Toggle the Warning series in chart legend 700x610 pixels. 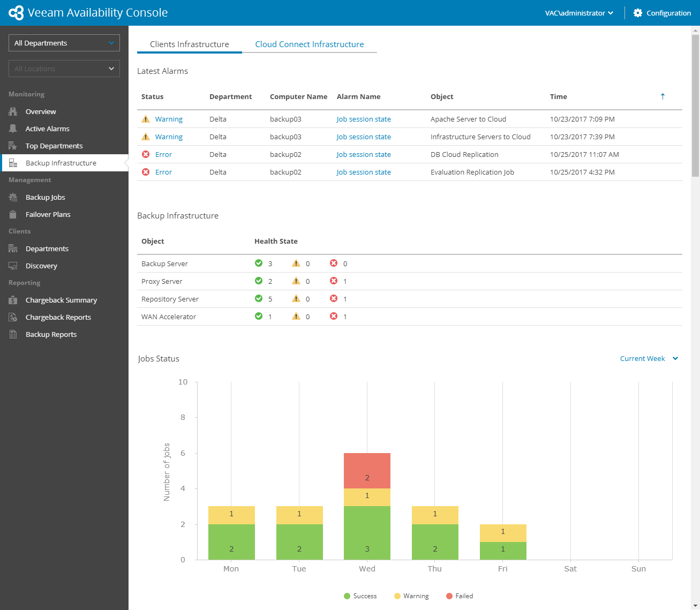tap(411, 596)
